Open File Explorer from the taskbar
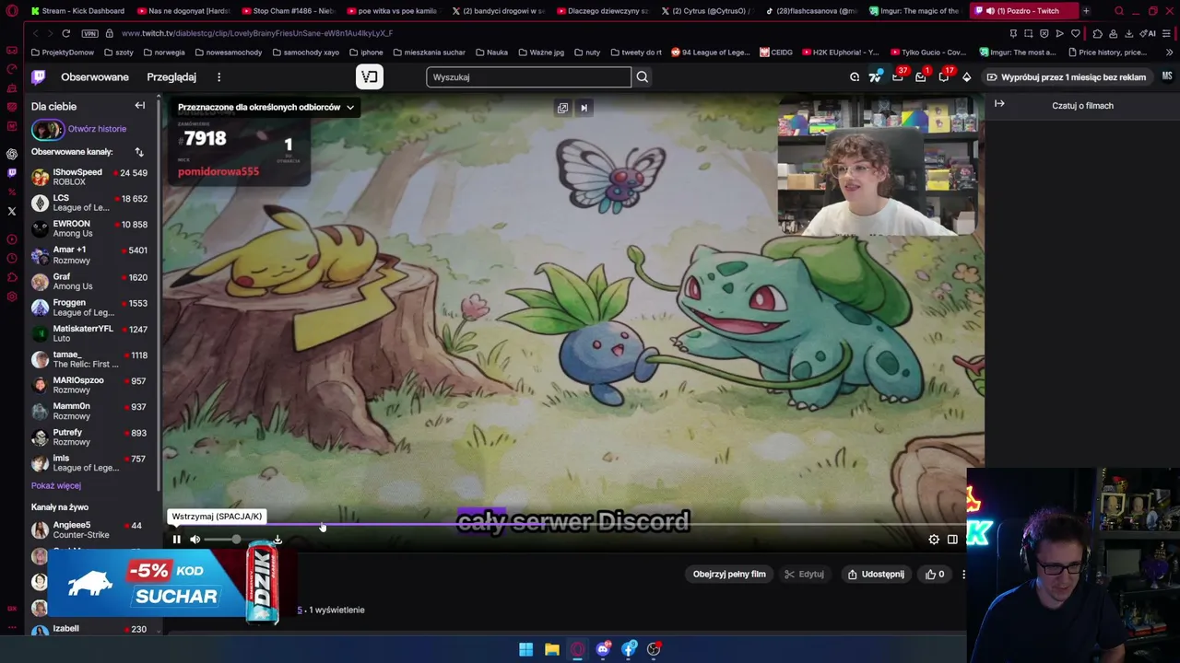 click(551, 649)
